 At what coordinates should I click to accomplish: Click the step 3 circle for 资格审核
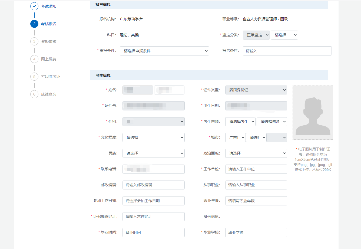[x=34, y=41]
